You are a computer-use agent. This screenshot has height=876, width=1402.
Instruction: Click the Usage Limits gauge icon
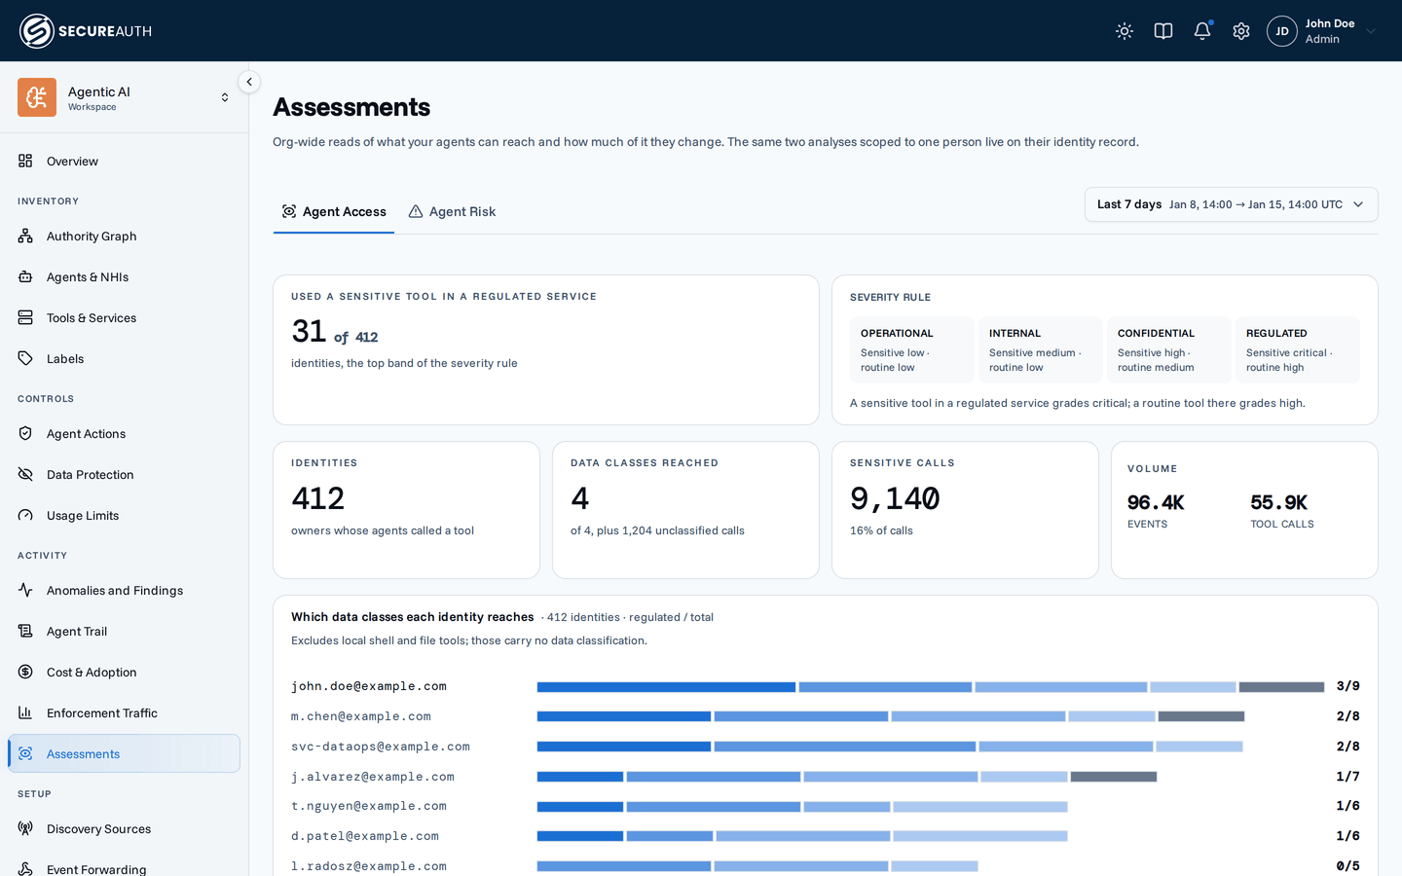click(25, 515)
